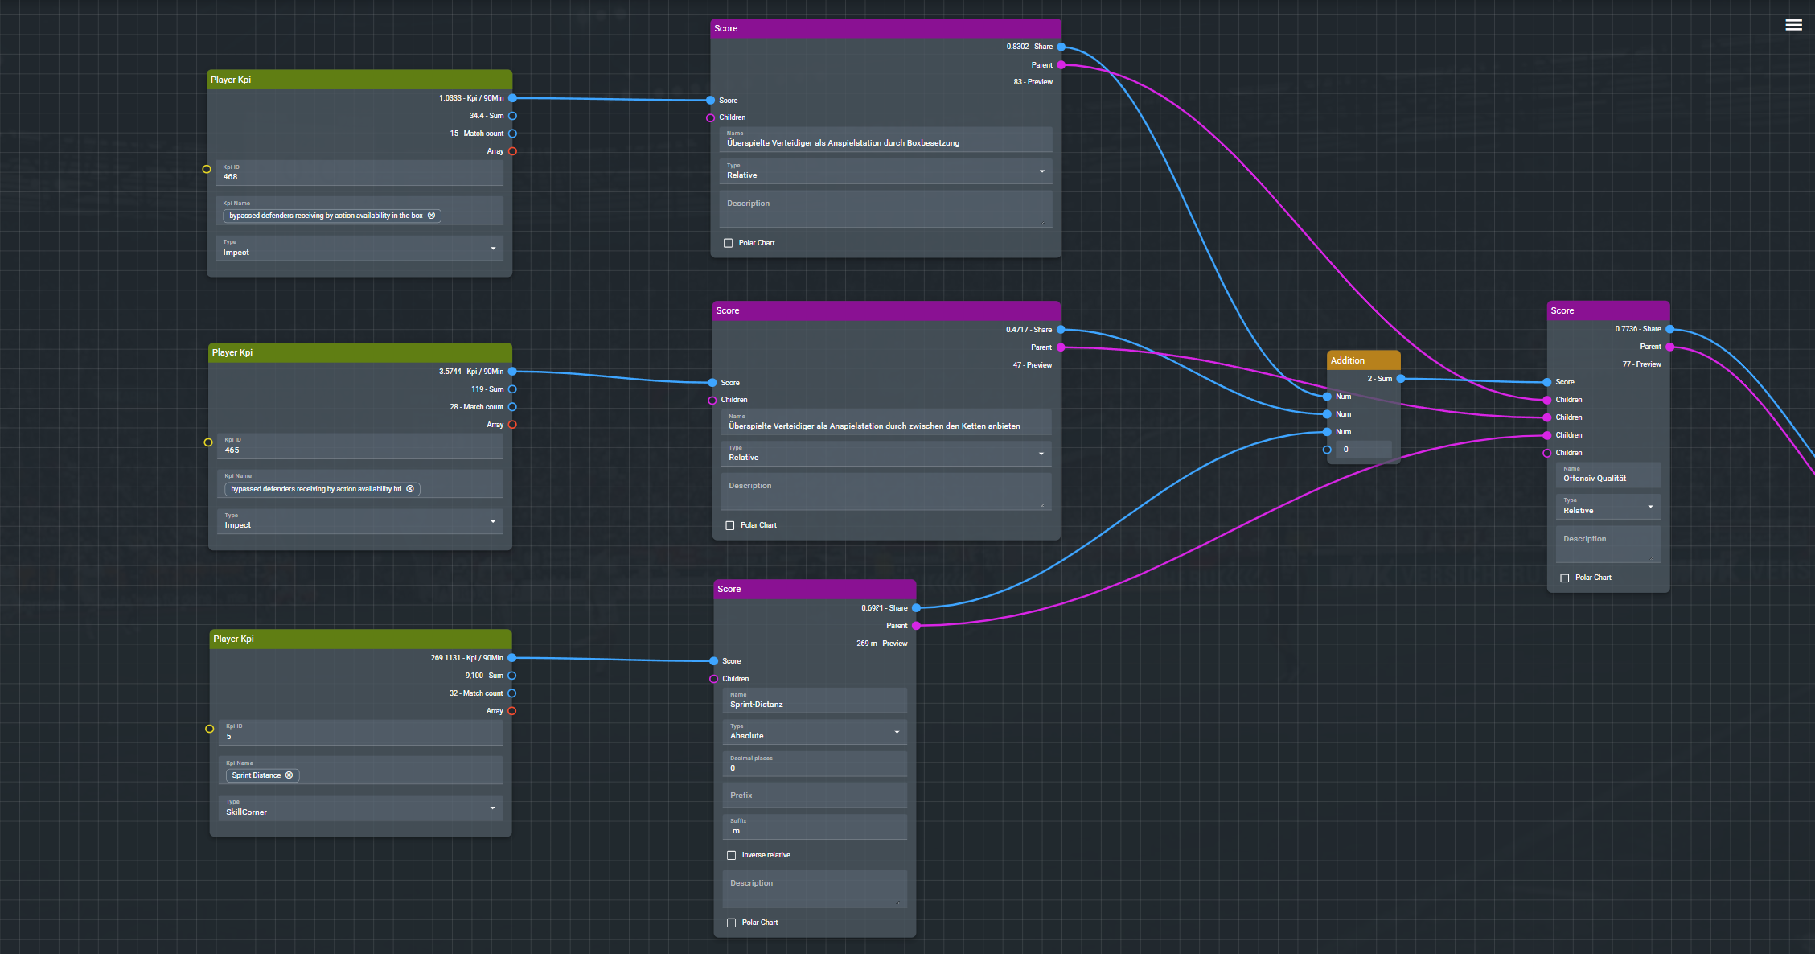The image size is (1815, 954).
Task: Enable Polar Chart for Offensiv Qualität Score
Action: (x=1564, y=578)
